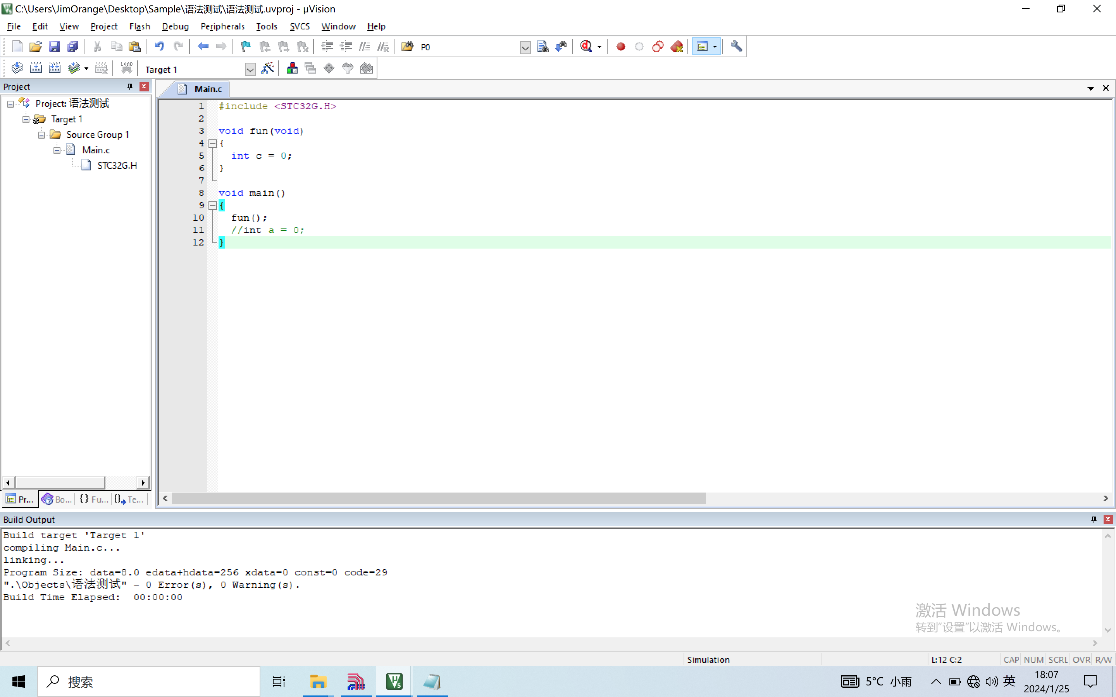Collapse the Source Group 1 node
This screenshot has width=1116, height=697.
[41, 135]
